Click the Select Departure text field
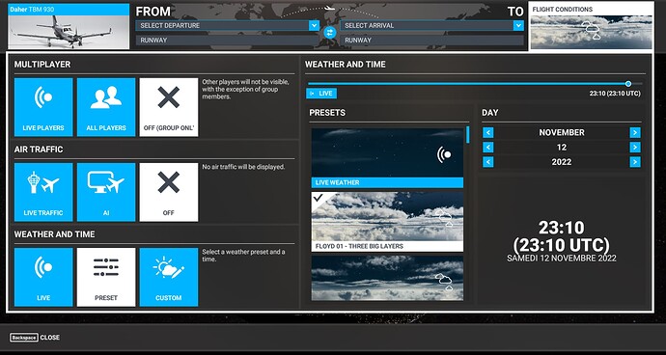Screen dimensions: 666x355 (x=222, y=25)
